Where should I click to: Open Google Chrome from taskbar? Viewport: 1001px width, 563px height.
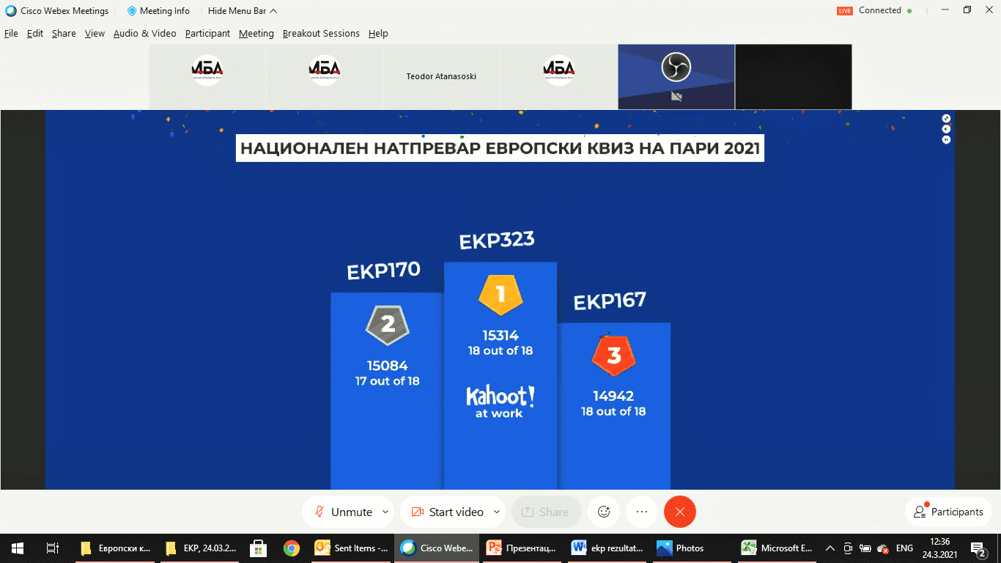point(292,548)
